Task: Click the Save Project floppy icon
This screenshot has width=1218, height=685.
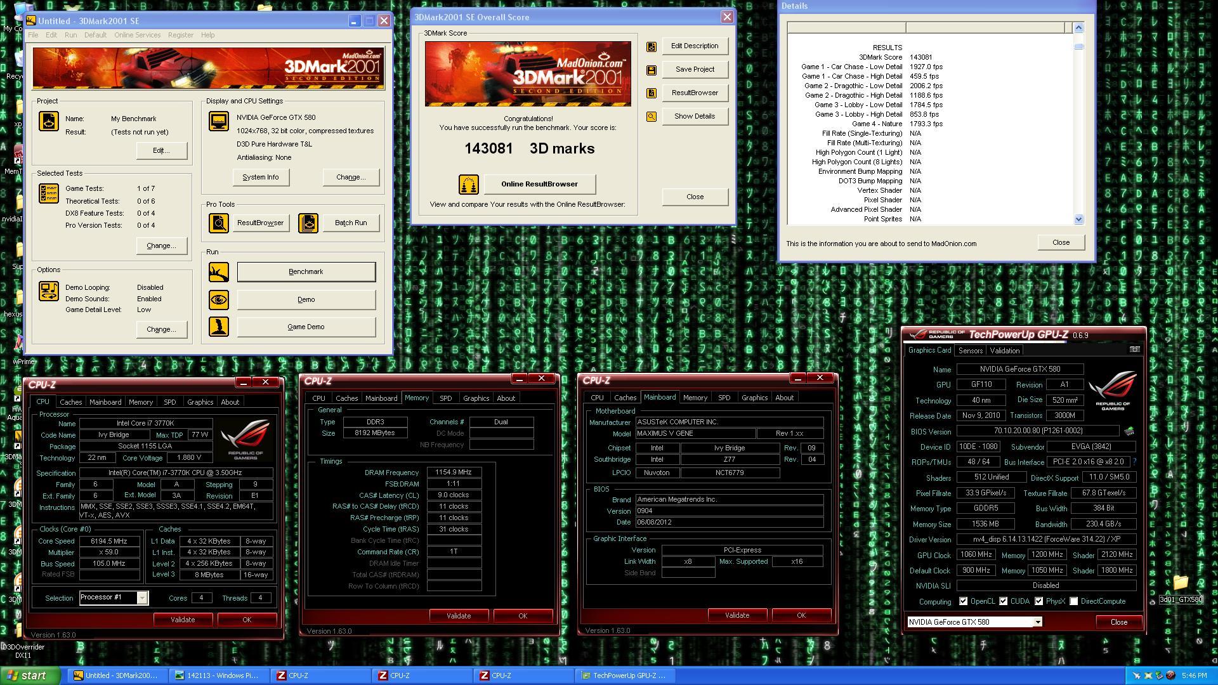Action: (652, 70)
